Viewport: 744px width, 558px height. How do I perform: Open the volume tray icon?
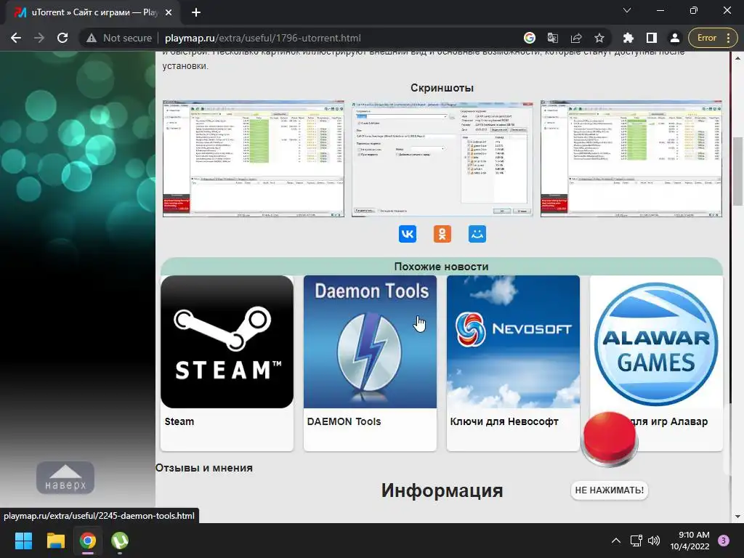tap(654, 541)
